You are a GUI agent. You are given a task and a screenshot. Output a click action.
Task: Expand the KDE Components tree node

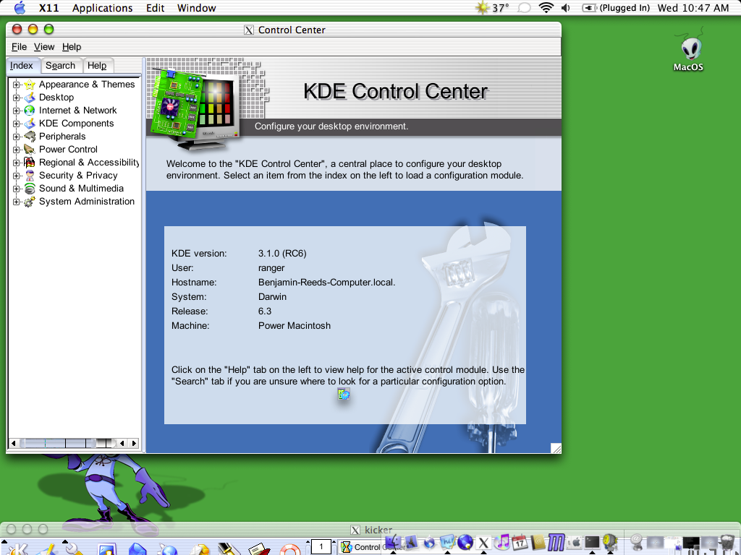(x=16, y=124)
